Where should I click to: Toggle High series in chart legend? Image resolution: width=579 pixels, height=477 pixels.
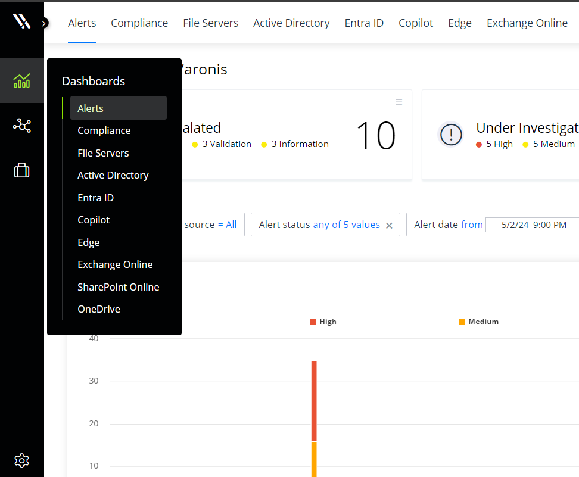pos(323,322)
